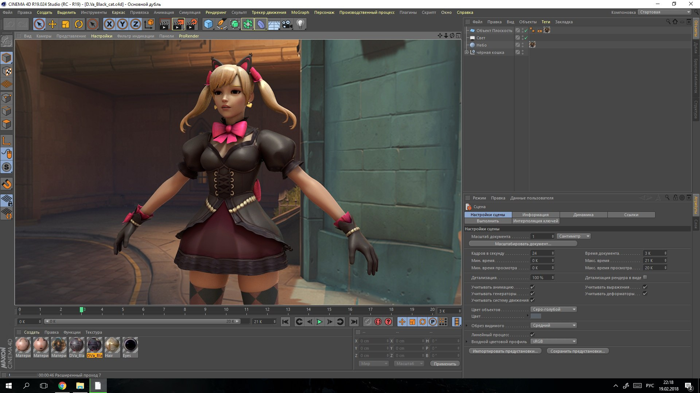Switch to Points mode
This screenshot has width=700, height=393.
point(7,98)
